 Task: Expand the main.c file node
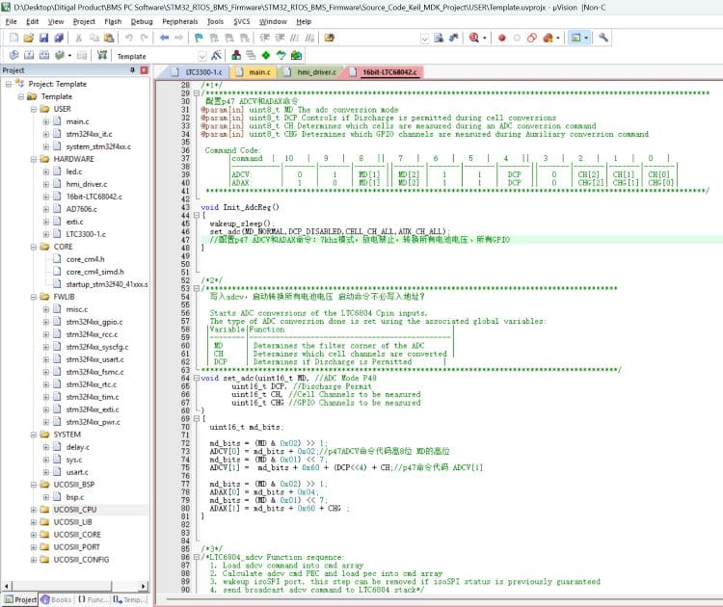46,121
